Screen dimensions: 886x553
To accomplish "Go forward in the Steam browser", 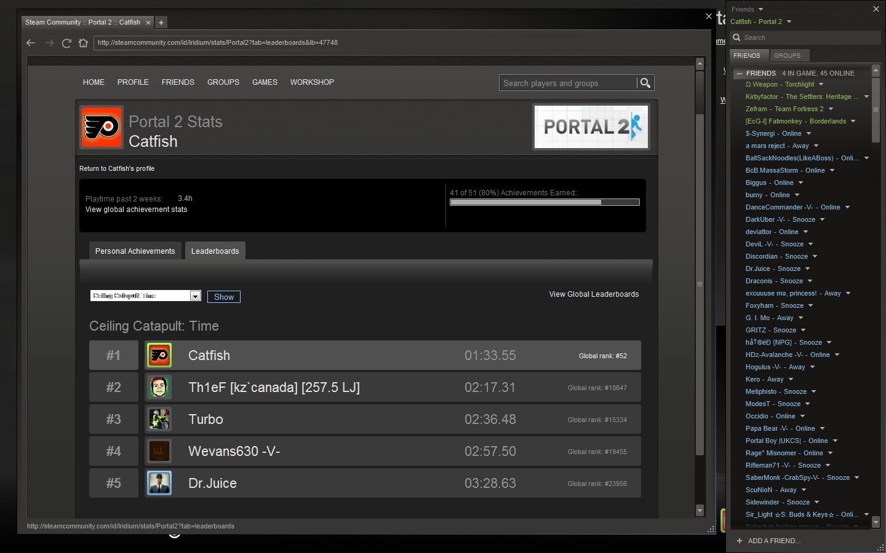I will click(x=49, y=43).
